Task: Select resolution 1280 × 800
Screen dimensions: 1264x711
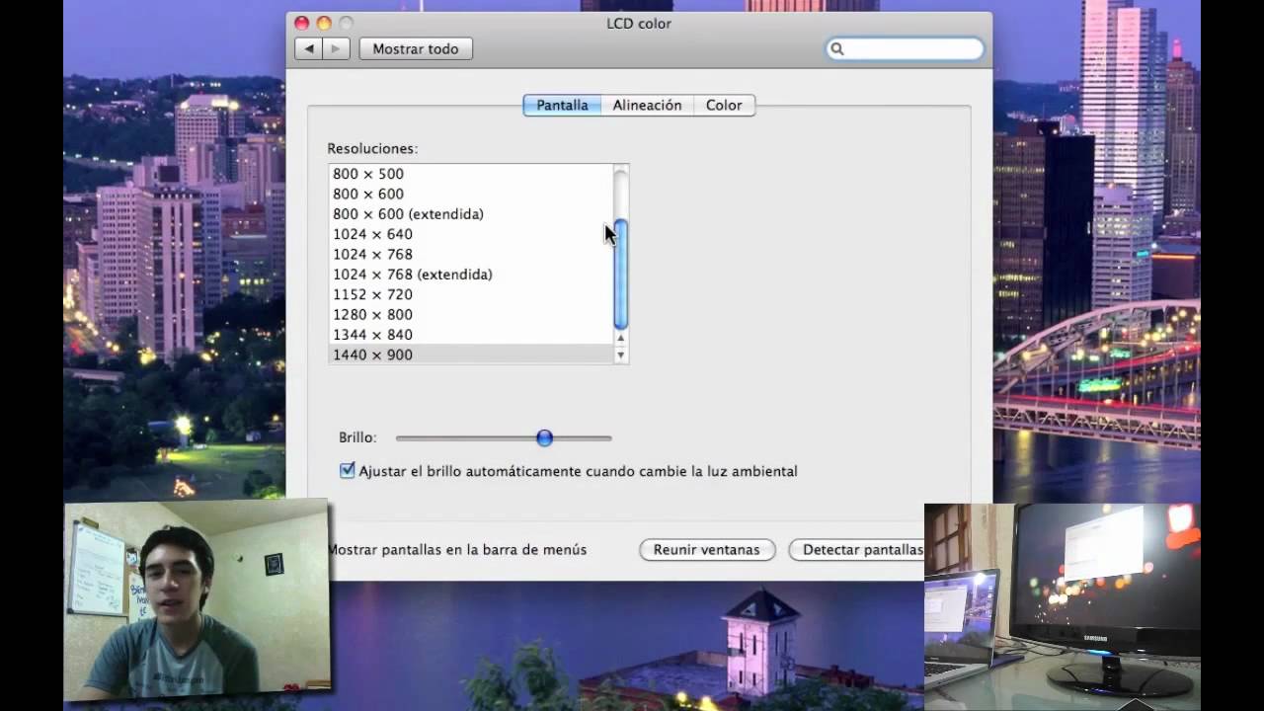Action: pyautogui.click(x=470, y=314)
